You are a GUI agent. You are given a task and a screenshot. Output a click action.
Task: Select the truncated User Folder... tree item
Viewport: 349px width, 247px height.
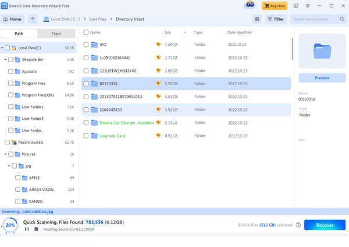pos(33,130)
